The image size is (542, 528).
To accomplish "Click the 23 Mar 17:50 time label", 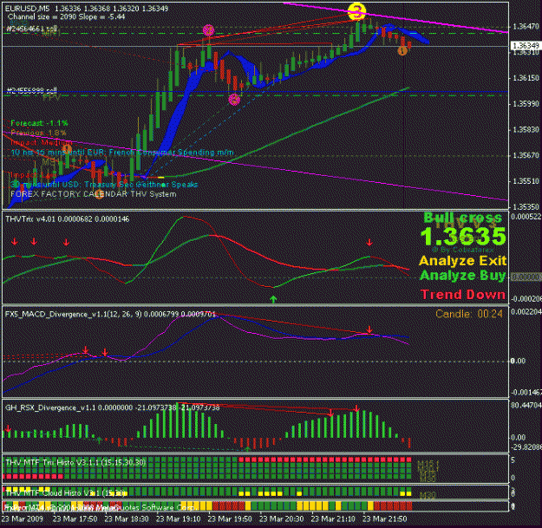I will [75, 518].
